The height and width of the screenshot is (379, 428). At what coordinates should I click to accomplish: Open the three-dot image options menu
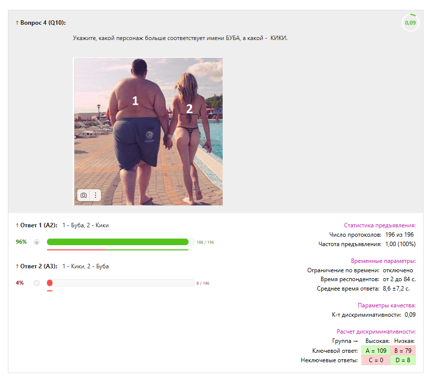[x=95, y=195]
